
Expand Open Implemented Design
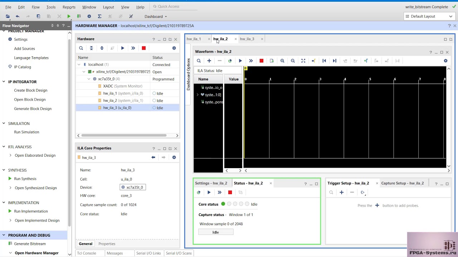pyautogui.click(x=10, y=220)
